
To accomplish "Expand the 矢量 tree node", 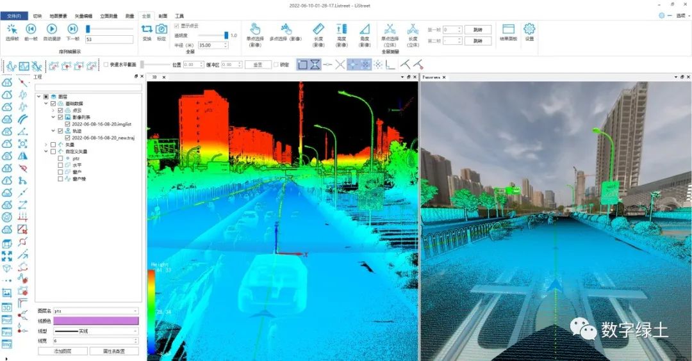I will click(x=46, y=145).
